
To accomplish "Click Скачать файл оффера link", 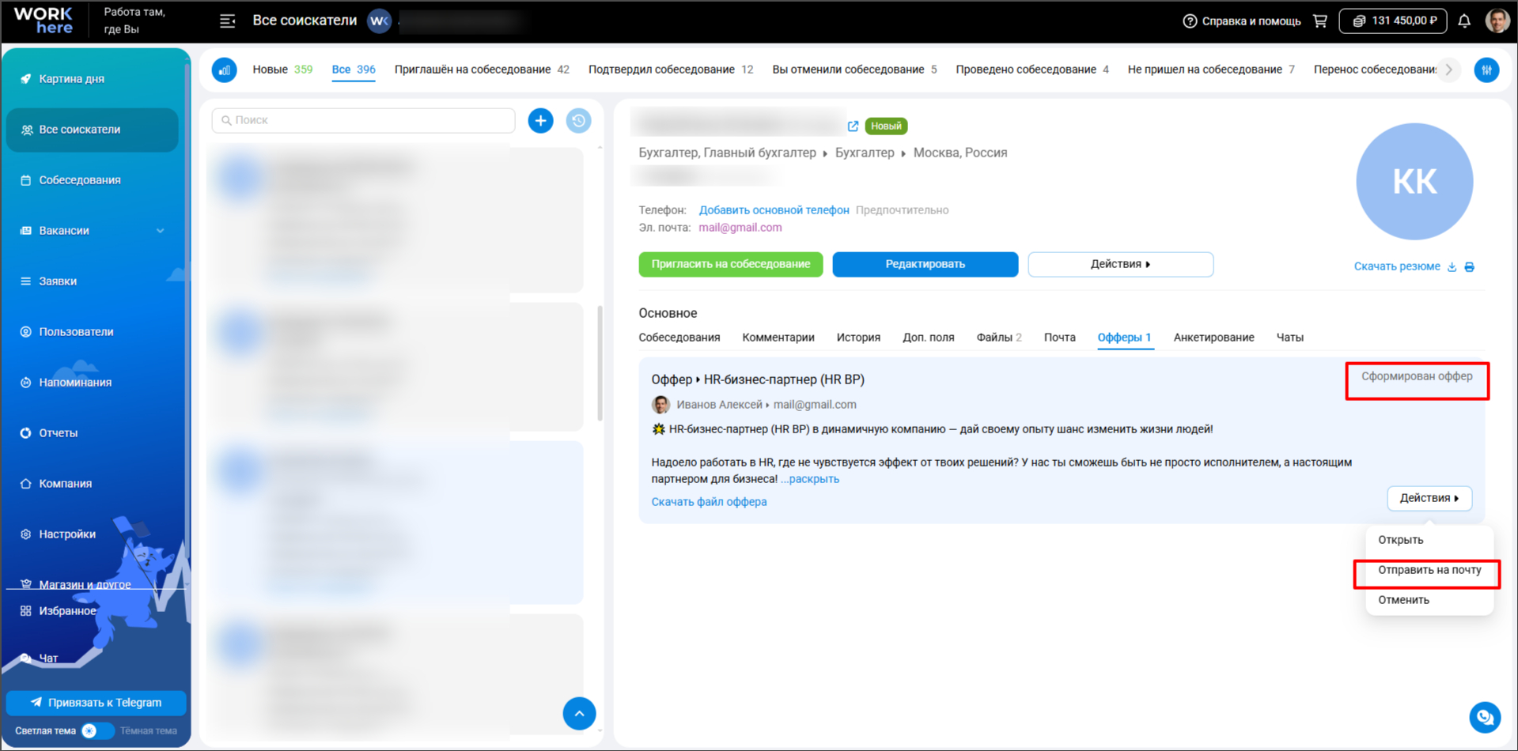I will 710,502.
